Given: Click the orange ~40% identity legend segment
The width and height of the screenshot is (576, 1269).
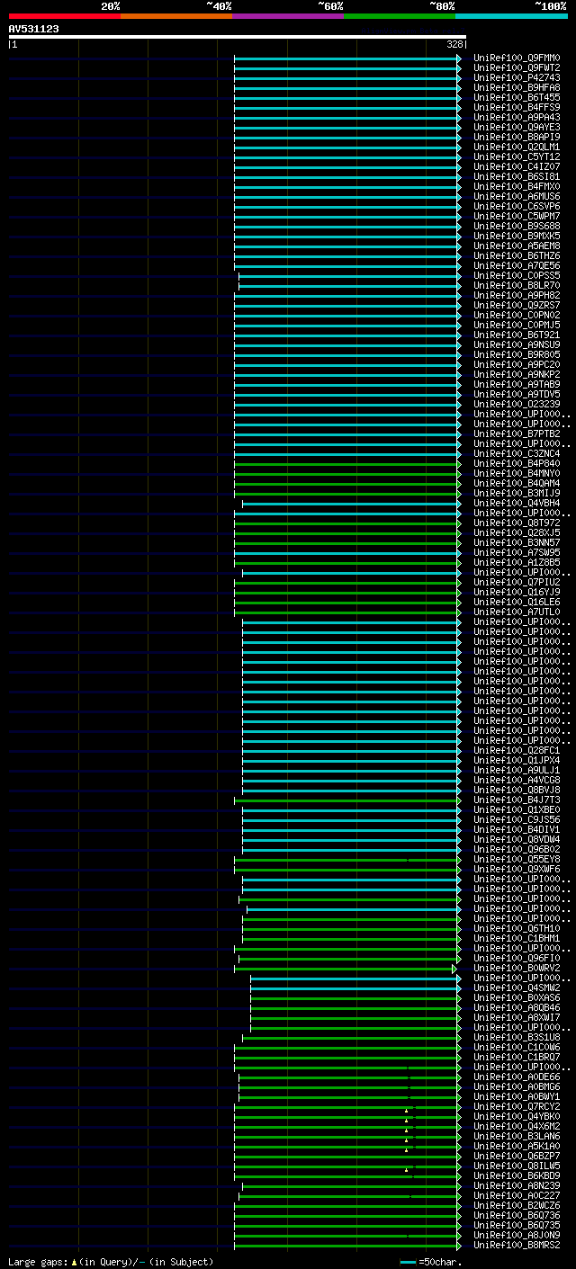Looking at the screenshot, I should (176, 15).
